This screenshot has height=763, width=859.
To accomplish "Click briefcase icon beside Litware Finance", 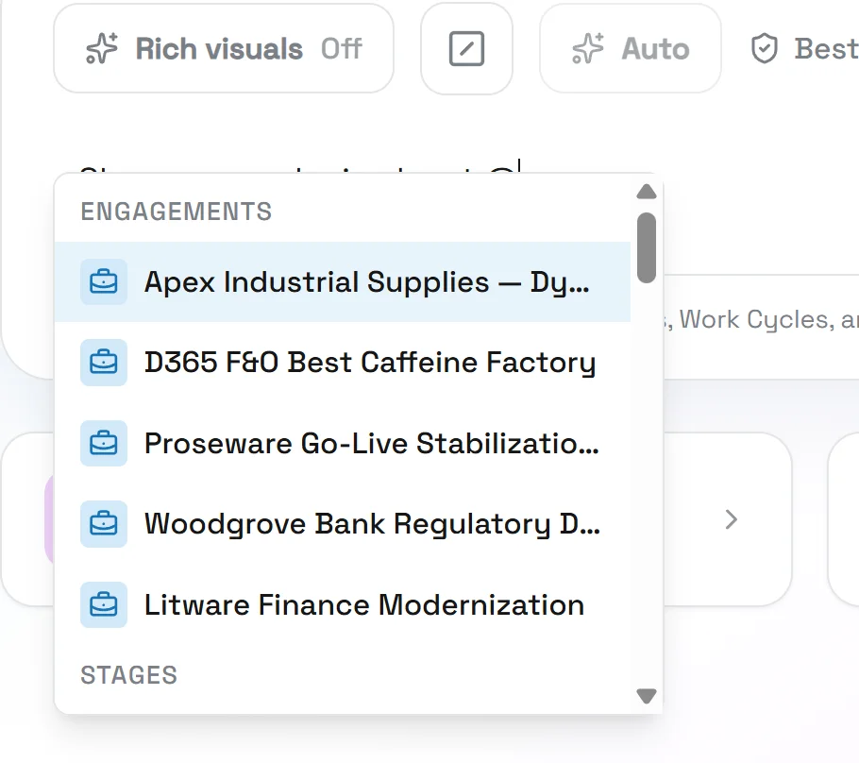I will click(x=104, y=604).
